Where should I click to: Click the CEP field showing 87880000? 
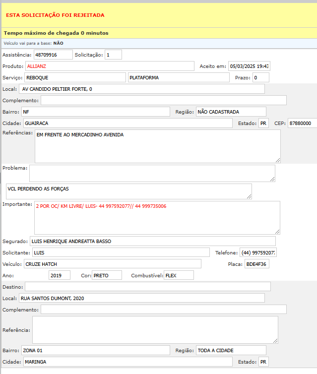(x=302, y=123)
